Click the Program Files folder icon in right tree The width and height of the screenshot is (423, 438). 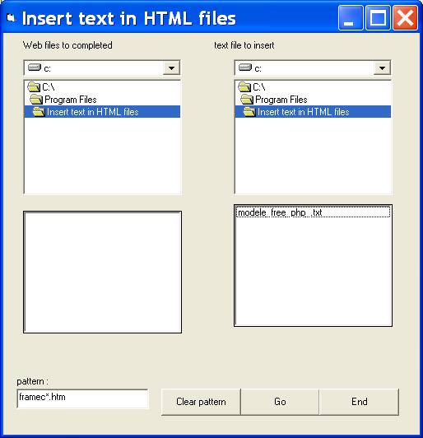247,99
